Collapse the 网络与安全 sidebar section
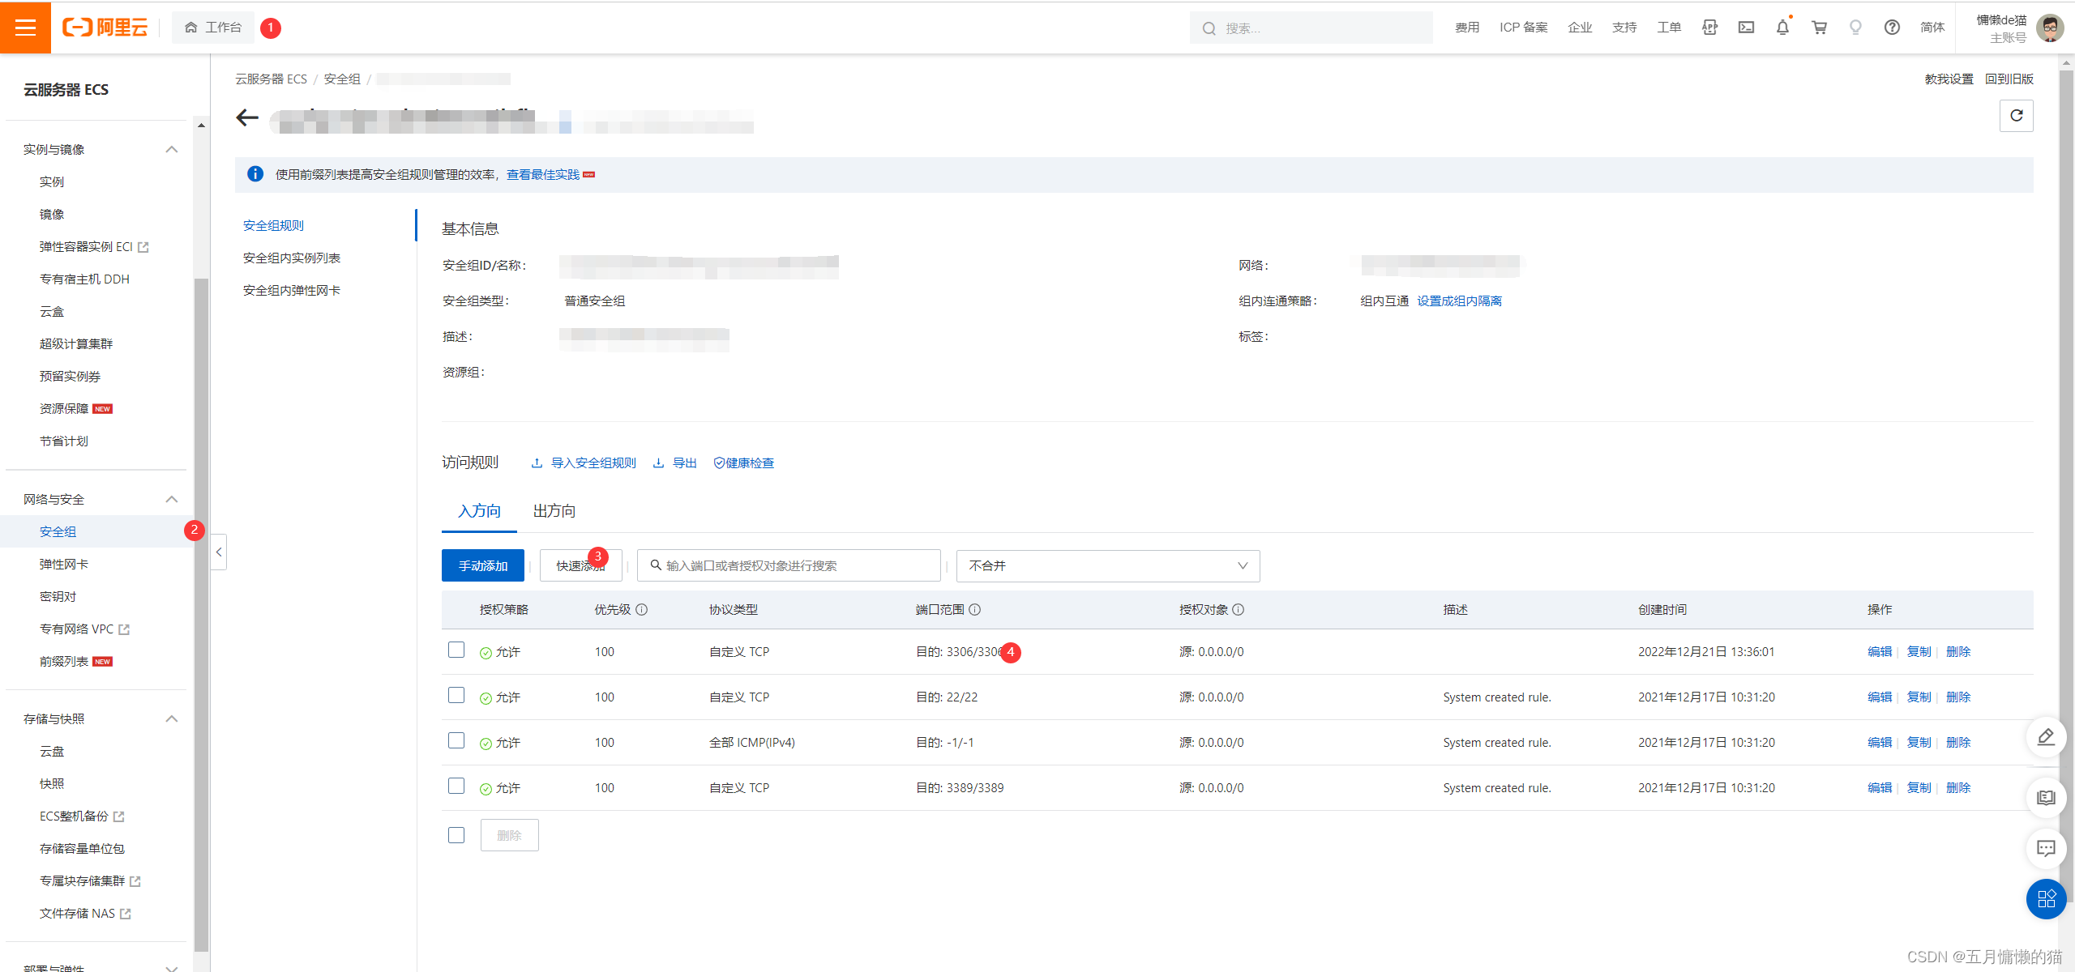 pyautogui.click(x=171, y=500)
